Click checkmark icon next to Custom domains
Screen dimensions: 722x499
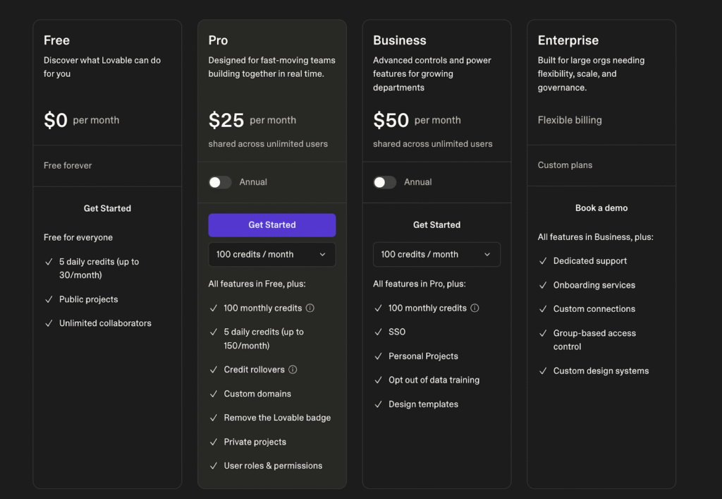pos(214,394)
